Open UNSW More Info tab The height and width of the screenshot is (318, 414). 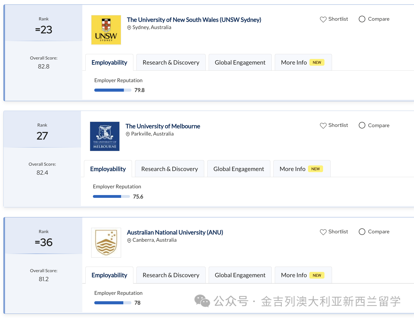(x=303, y=62)
